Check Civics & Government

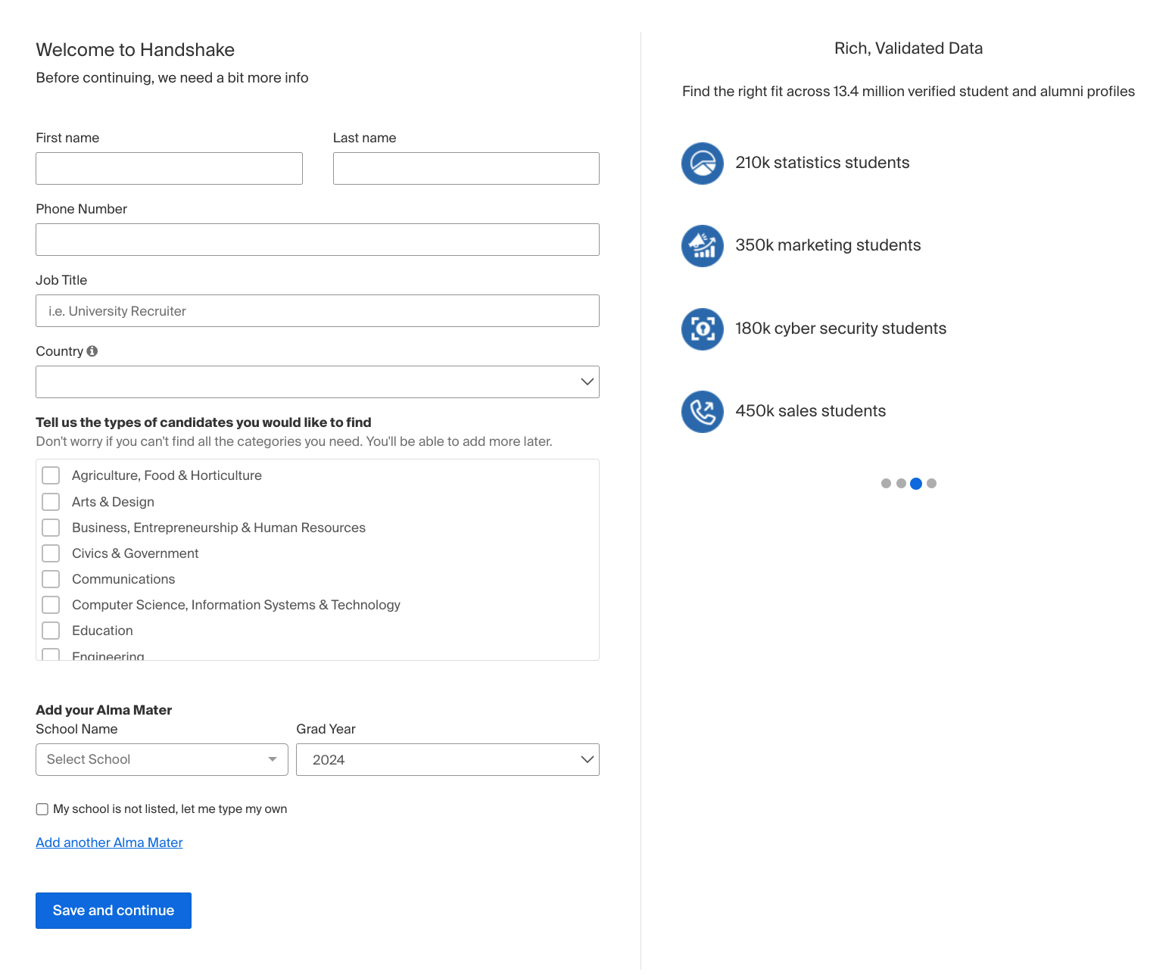50,553
